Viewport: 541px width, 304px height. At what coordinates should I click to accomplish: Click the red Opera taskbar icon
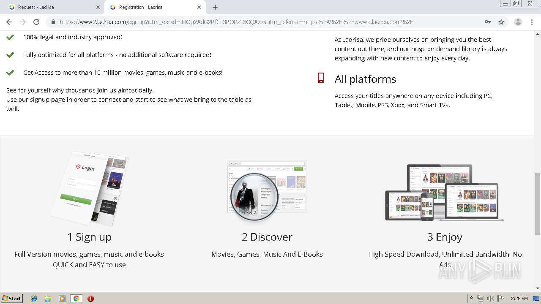(x=90, y=299)
